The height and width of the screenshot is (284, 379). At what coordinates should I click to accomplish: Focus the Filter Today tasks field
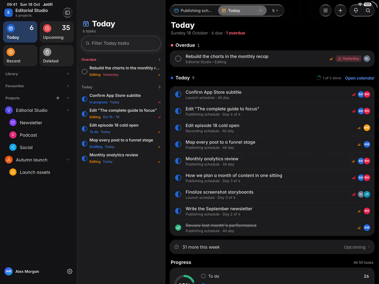tap(121, 43)
